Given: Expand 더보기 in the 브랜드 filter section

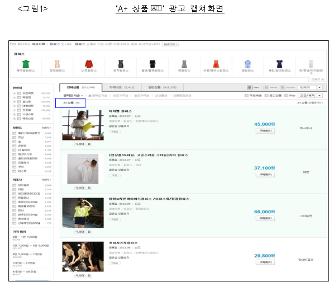Looking at the screenshot, I should (x=46, y=128).
